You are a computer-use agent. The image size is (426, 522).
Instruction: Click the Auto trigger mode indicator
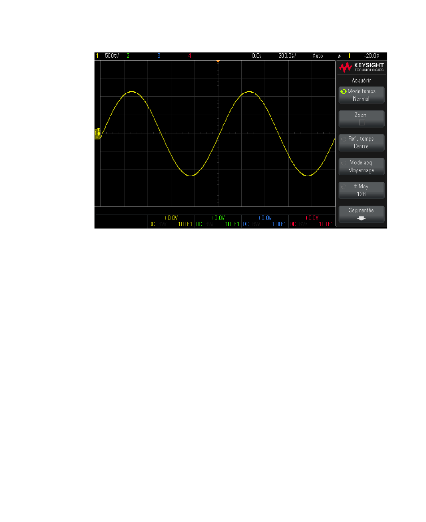point(318,56)
